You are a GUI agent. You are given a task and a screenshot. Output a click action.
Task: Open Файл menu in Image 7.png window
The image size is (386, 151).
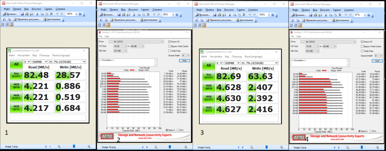tap(7, 9)
